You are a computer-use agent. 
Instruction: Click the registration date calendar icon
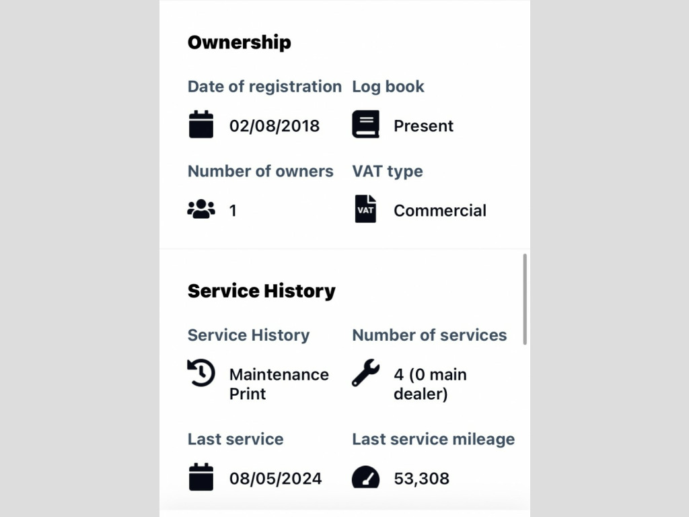(201, 125)
